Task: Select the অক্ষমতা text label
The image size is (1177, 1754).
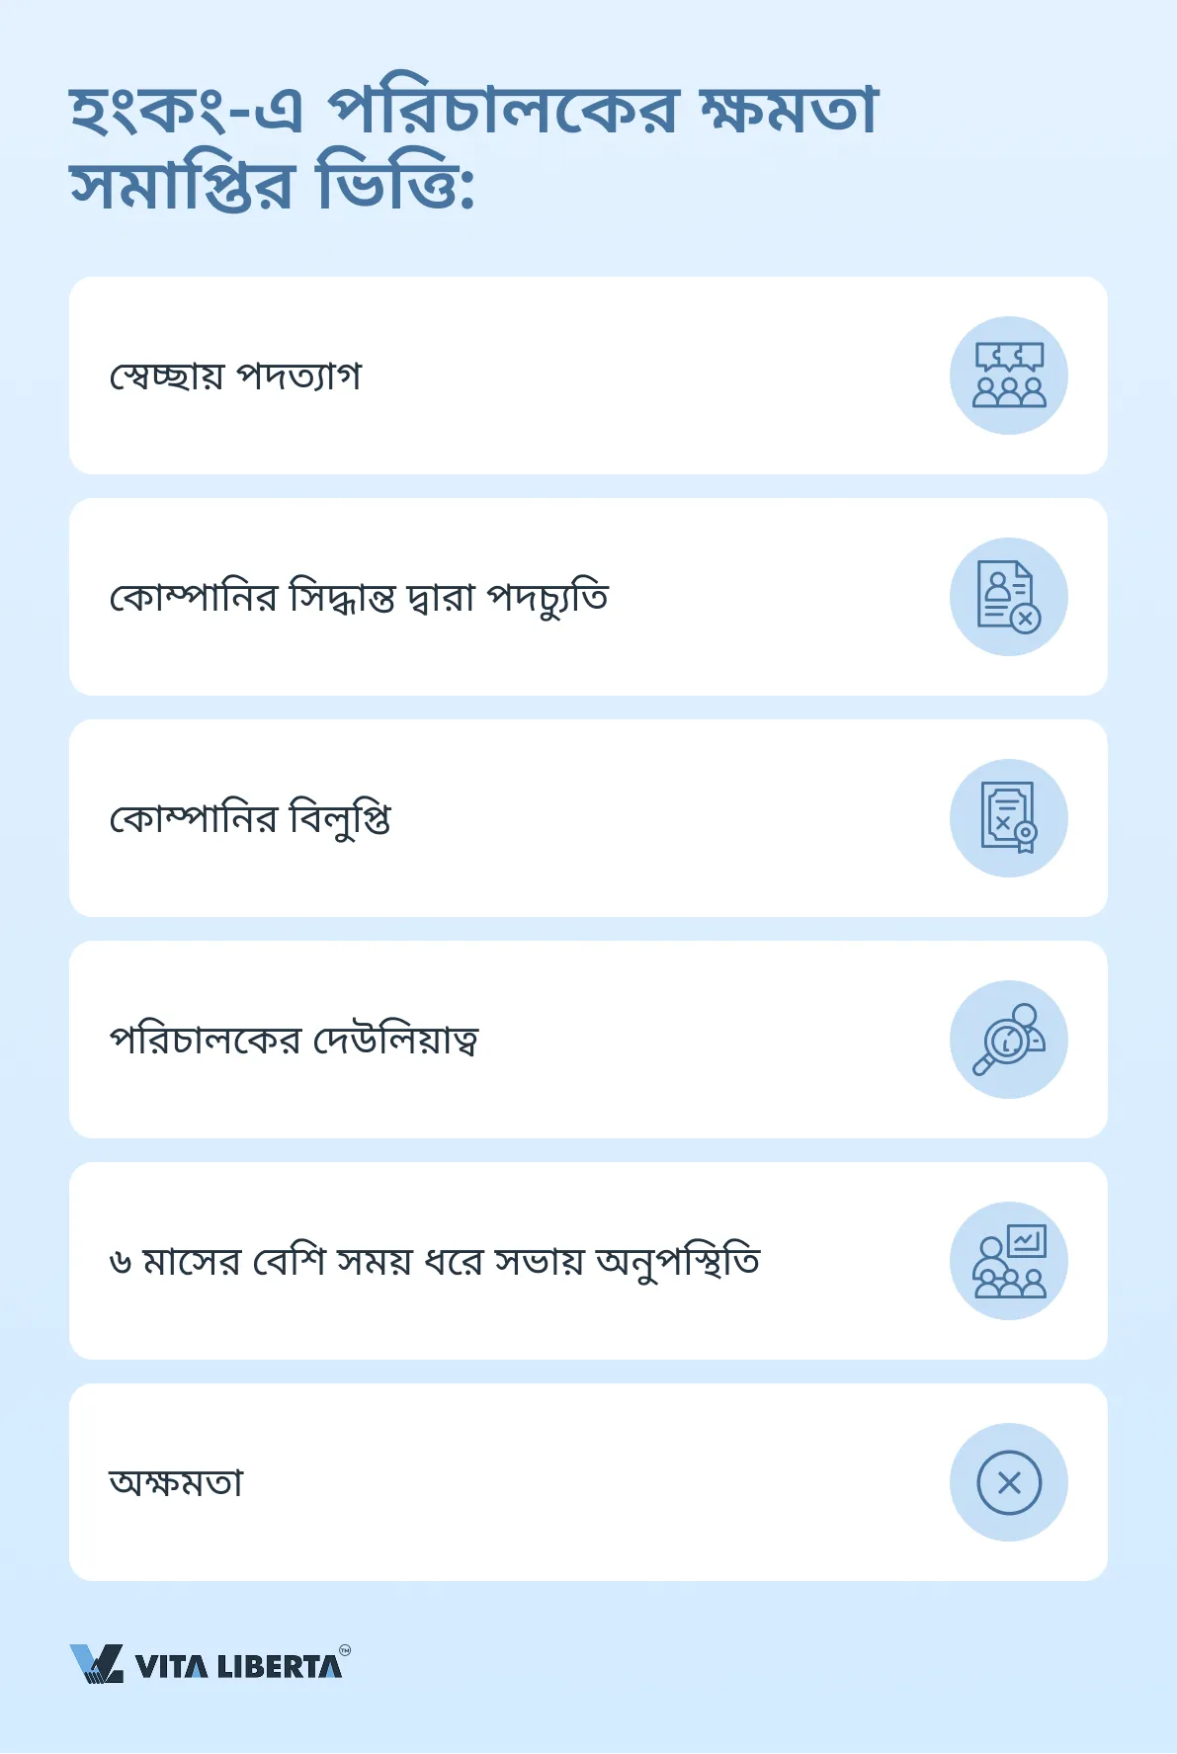Action: click(x=176, y=1483)
